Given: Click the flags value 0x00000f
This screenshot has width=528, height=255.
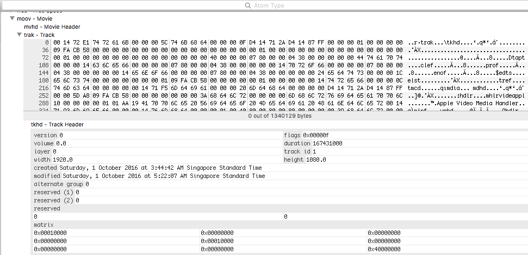Looking at the screenshot, I should [x=316, y=135].
